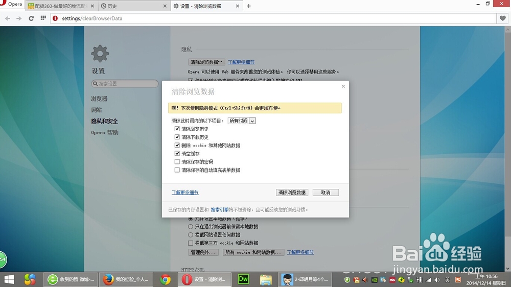This screenshot has width=511, height=287.
Task: Open Firefox 我的经验 taskbar item
Action: click(126, 279)
